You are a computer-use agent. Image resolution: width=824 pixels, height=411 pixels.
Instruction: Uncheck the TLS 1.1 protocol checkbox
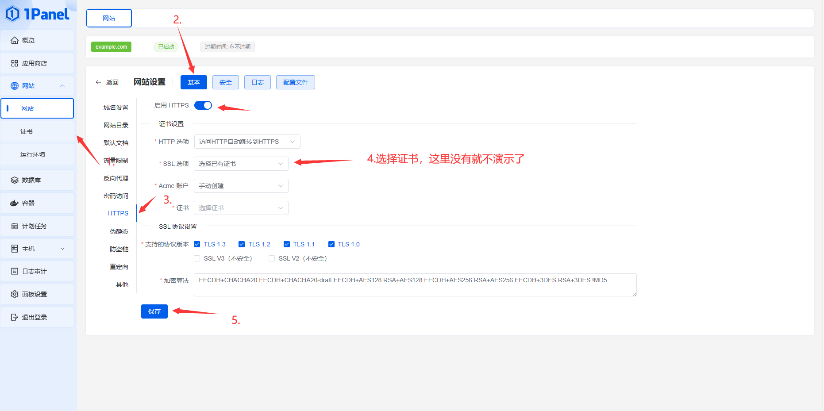287,244
